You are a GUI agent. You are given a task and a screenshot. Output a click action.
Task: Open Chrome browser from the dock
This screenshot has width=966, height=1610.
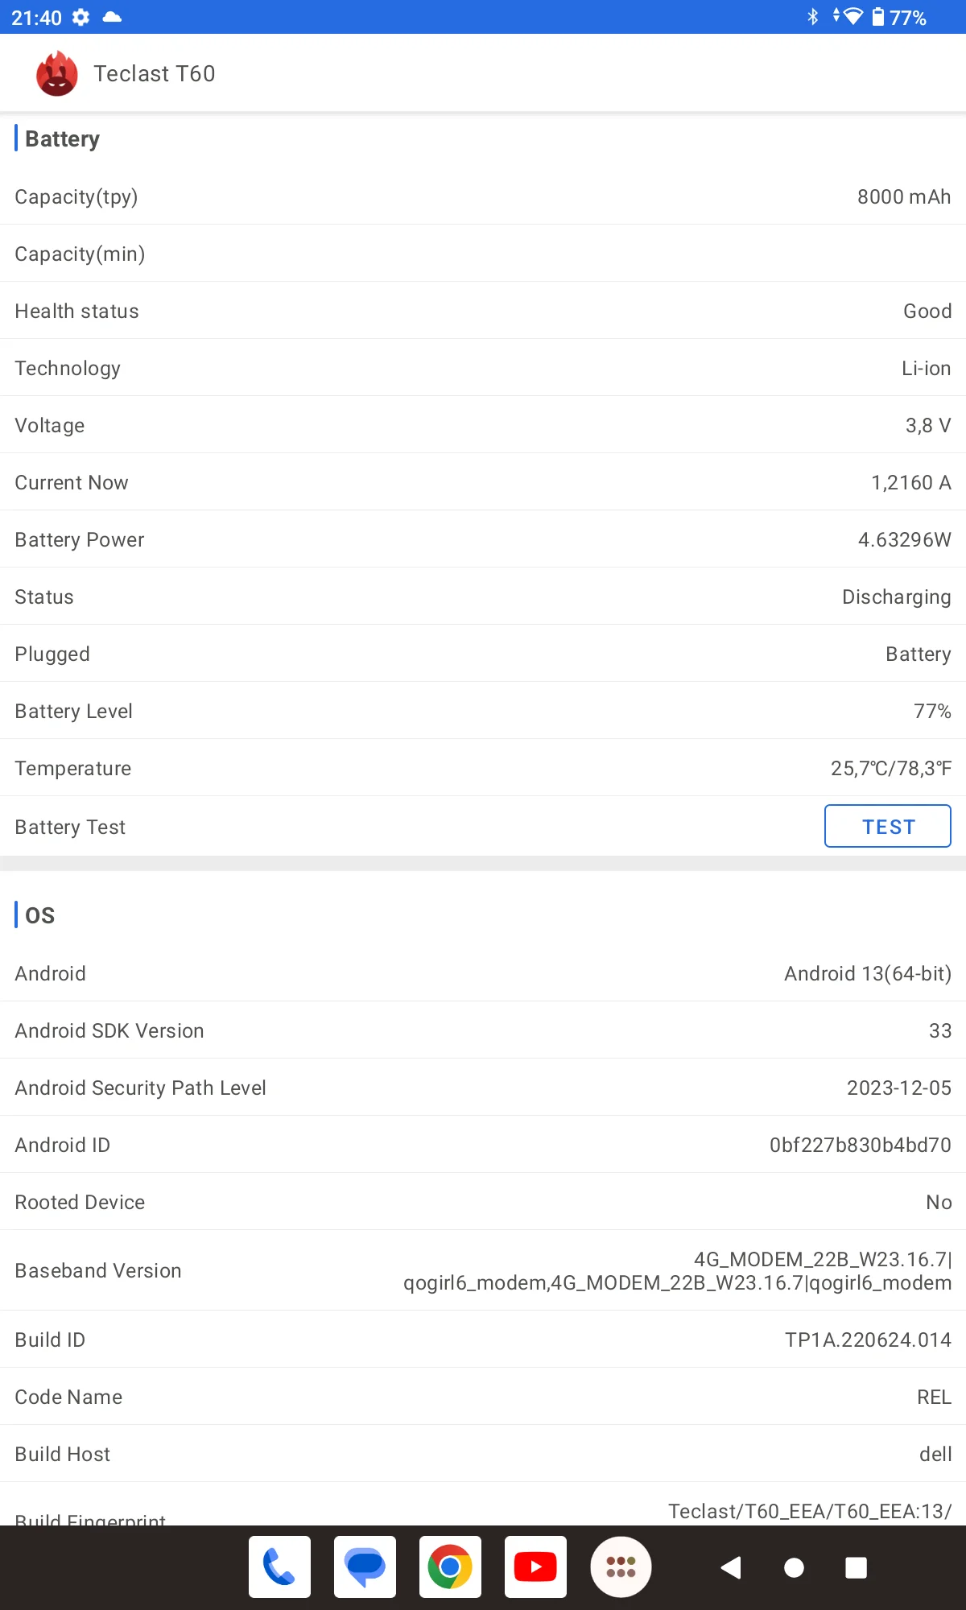[x=450, y=1567]
